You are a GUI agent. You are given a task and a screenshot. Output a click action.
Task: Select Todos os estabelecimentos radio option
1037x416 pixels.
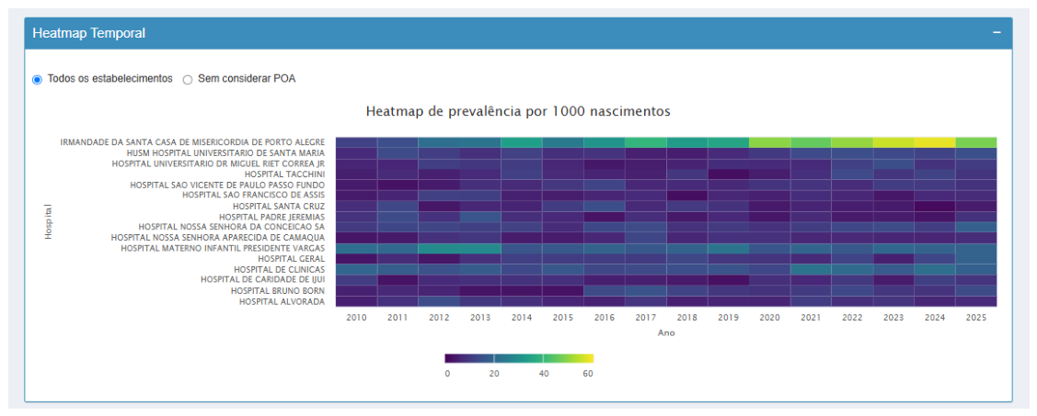[x=37, y=79]
